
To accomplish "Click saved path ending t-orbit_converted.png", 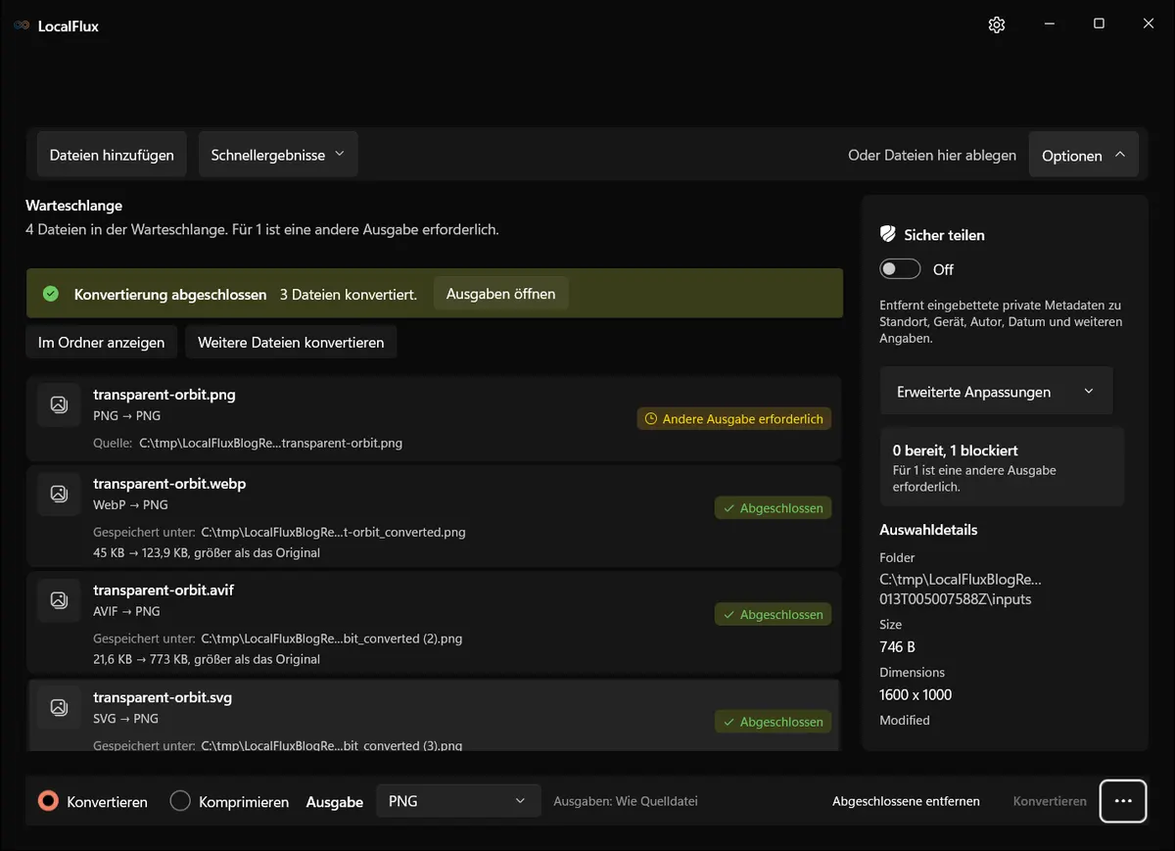I will [x=333, y=533].
